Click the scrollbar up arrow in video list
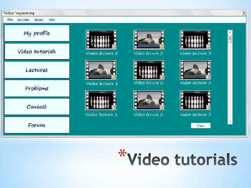 [x=230, y=32]
